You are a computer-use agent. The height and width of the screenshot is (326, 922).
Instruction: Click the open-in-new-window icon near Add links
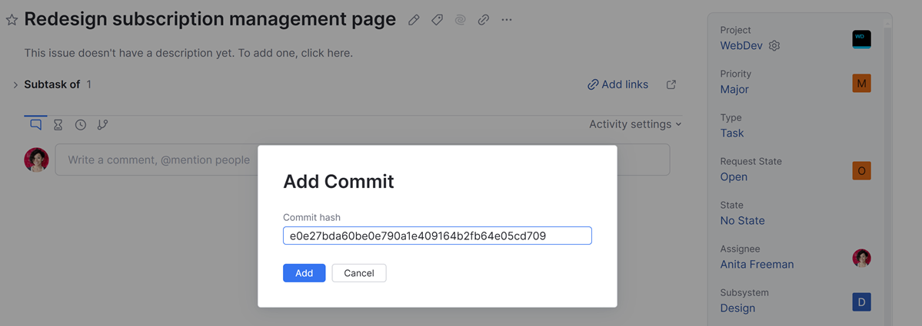(x=671, y=84)
